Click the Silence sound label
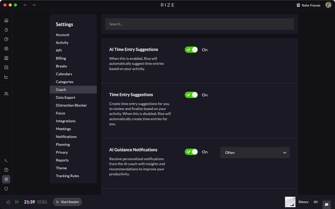The image size is (335, 209). point(303,202)
